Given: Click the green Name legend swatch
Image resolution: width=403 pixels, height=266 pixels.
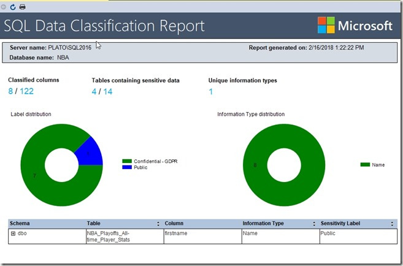Looking at the screenshot, I should [x=364, y=164].
